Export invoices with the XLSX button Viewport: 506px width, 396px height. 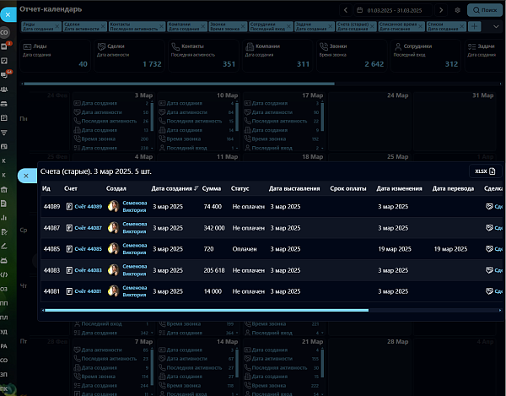coord(485,171)
